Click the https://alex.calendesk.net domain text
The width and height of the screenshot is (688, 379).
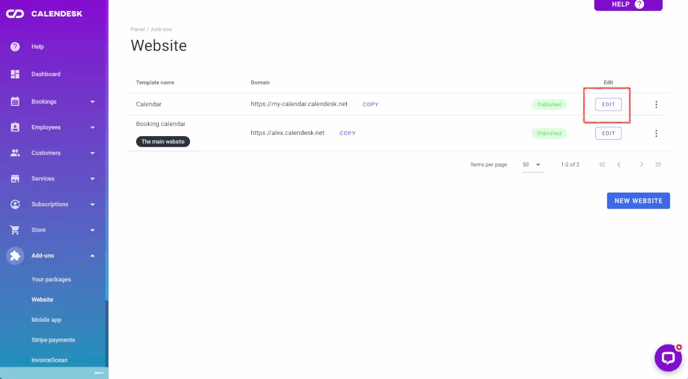tap(288, 133)
